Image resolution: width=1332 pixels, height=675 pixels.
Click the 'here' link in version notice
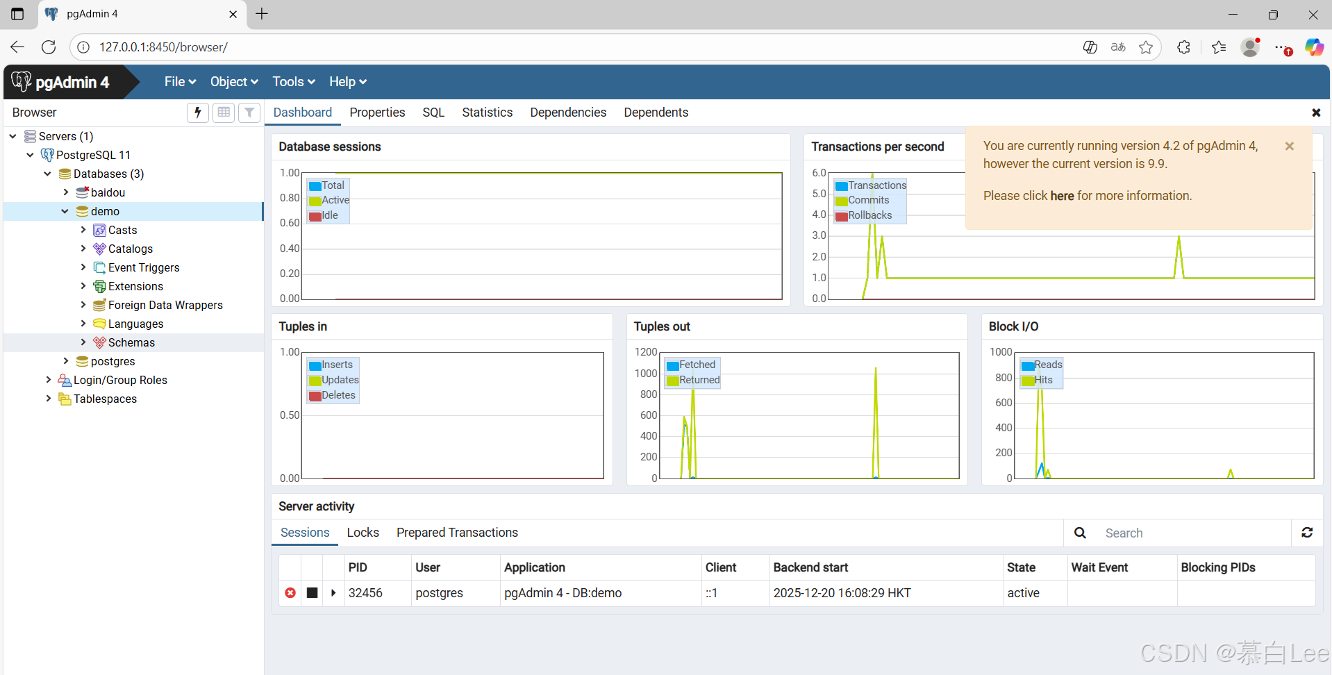pyautogui.click(x=1062, y=196)
